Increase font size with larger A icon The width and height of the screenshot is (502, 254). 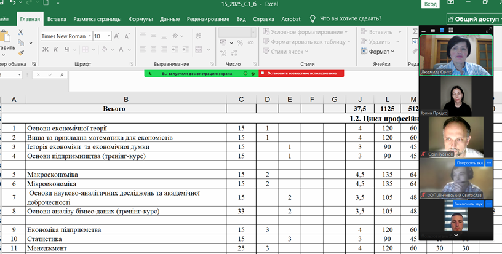click(x=117, y=36)
